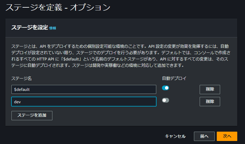Delete the dev stage with 削除
The width and height of the screenshot is (245, 144).
click(210, 102)
